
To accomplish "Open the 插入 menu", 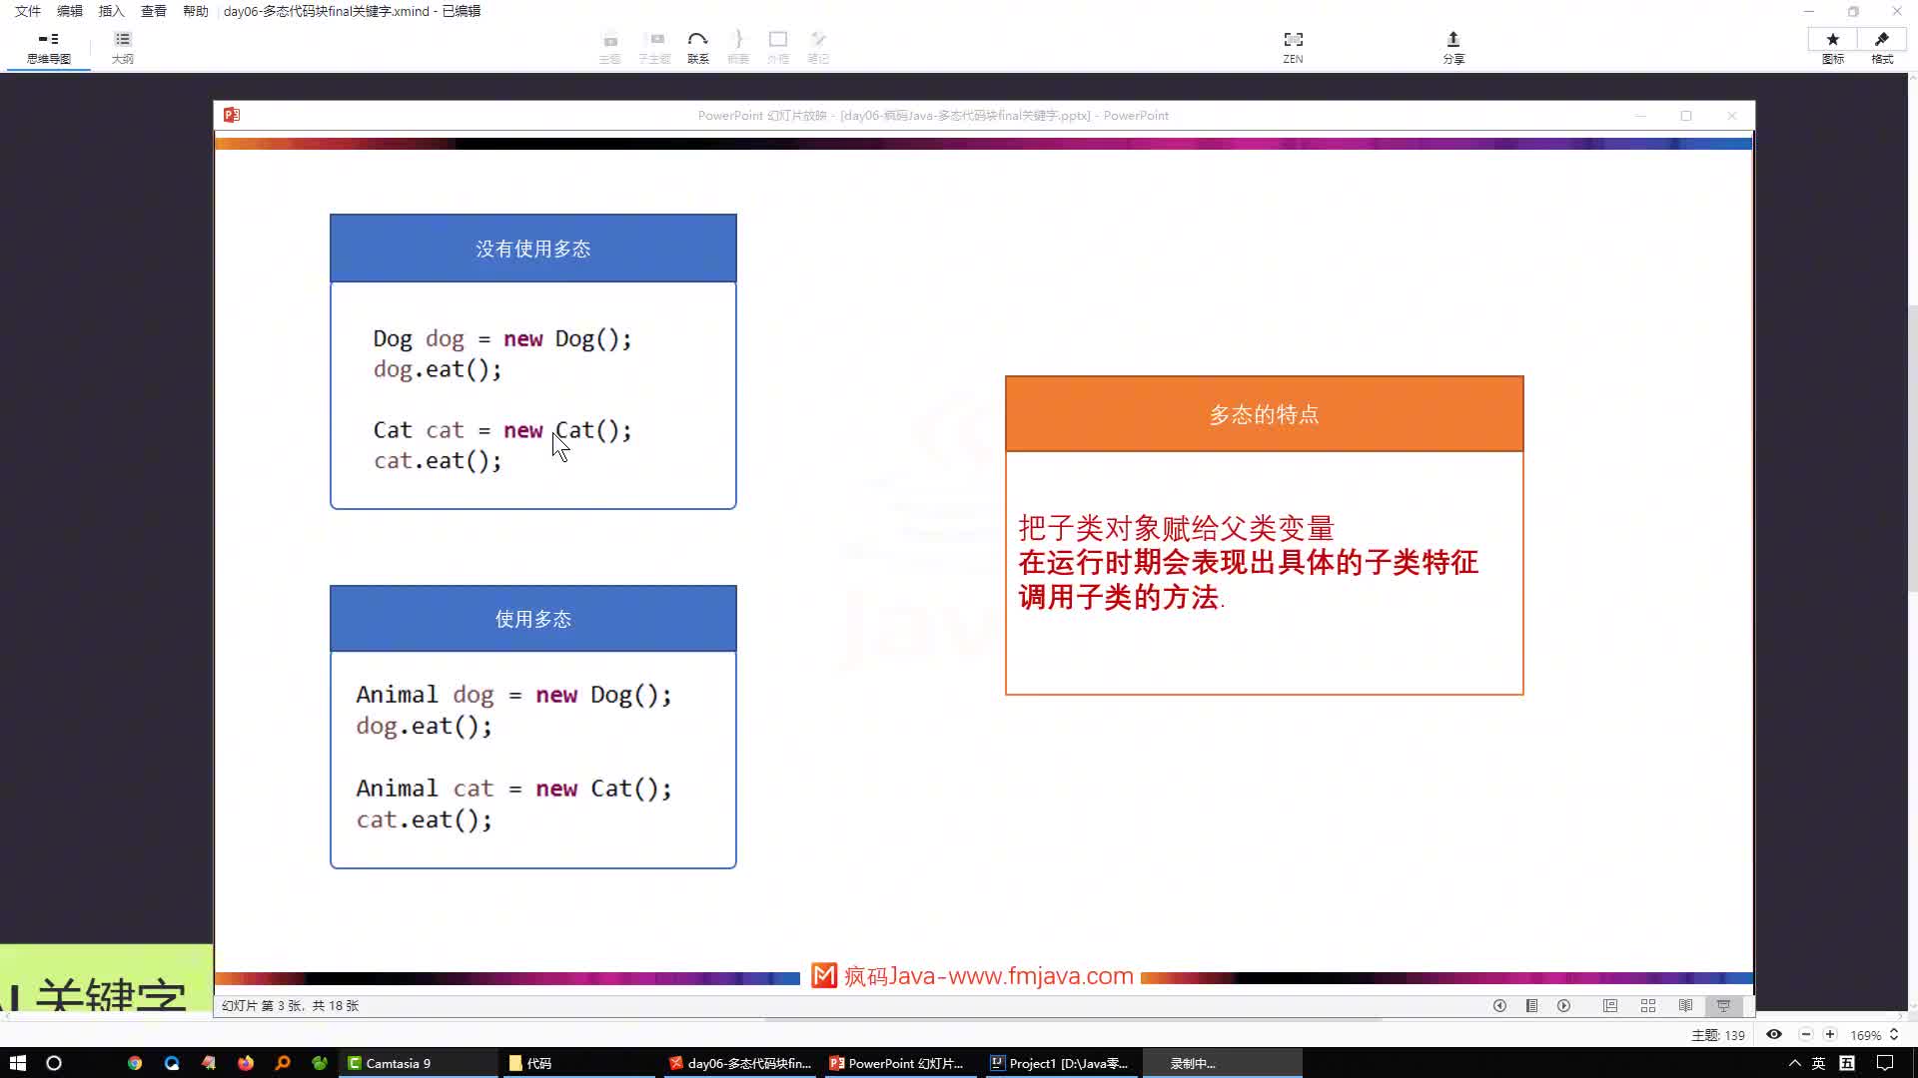I will (112, 11).
